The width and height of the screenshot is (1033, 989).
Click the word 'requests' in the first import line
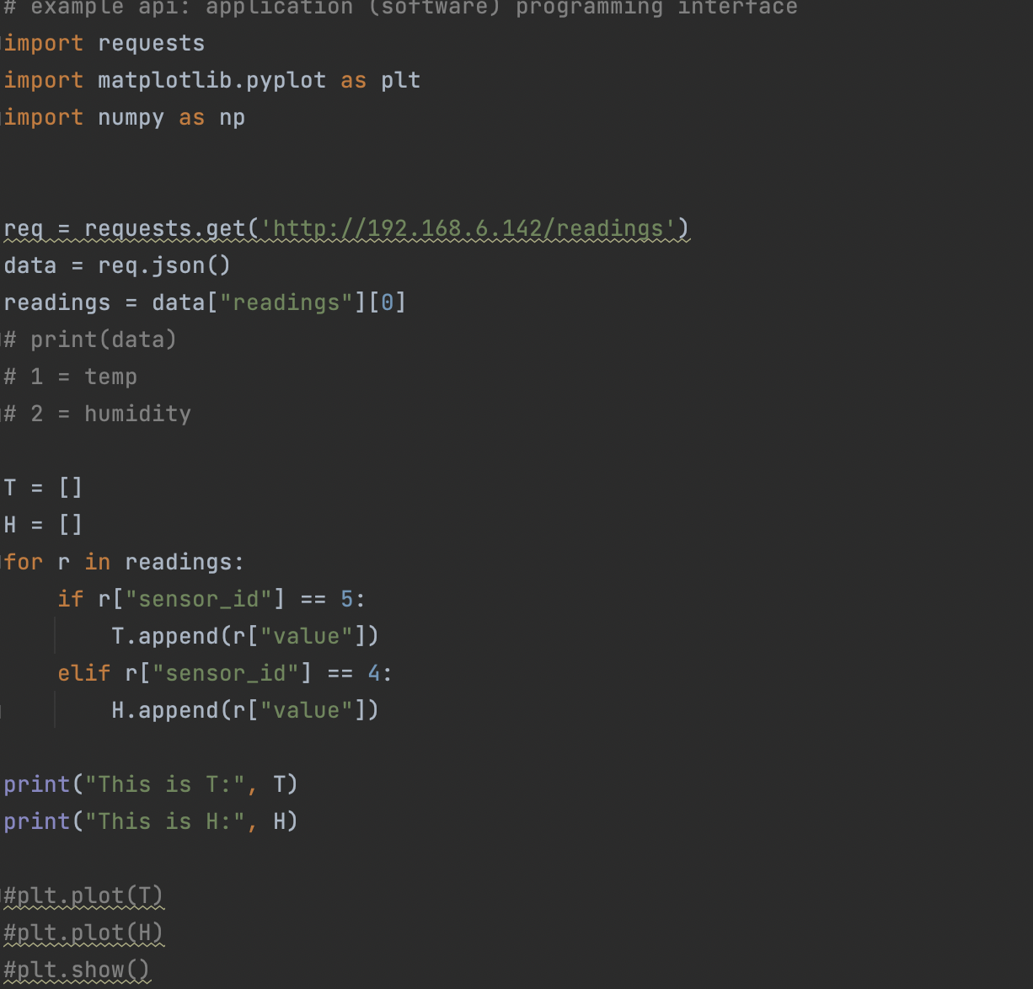[x=152, y=43]
